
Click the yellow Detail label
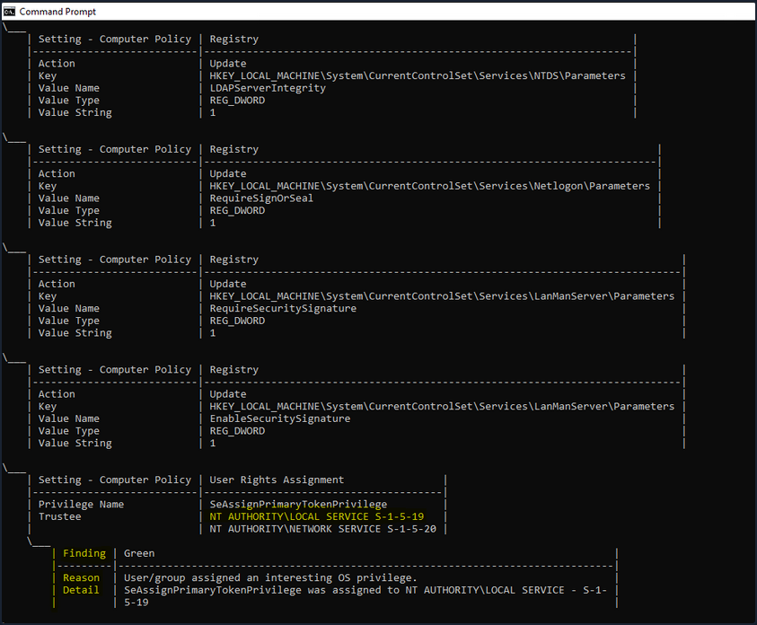(81, 590)
